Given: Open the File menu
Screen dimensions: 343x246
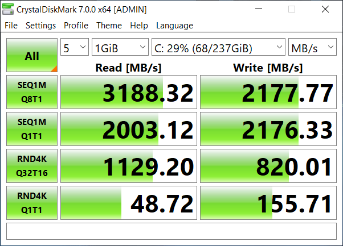Looking at the screenshot, I should pyautogui.click(x=11, y=26).
